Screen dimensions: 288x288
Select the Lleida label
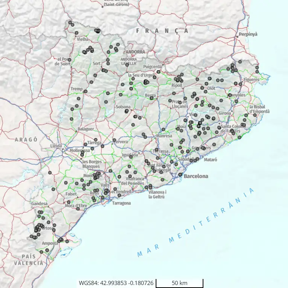[x=56, y=146]
